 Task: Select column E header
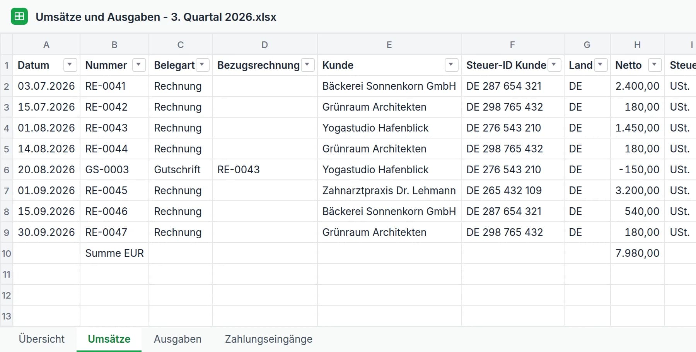(x=389, y=44)
